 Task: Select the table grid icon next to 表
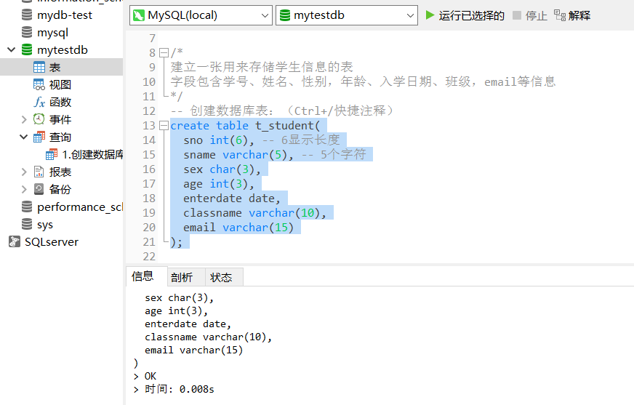[39, 67]
